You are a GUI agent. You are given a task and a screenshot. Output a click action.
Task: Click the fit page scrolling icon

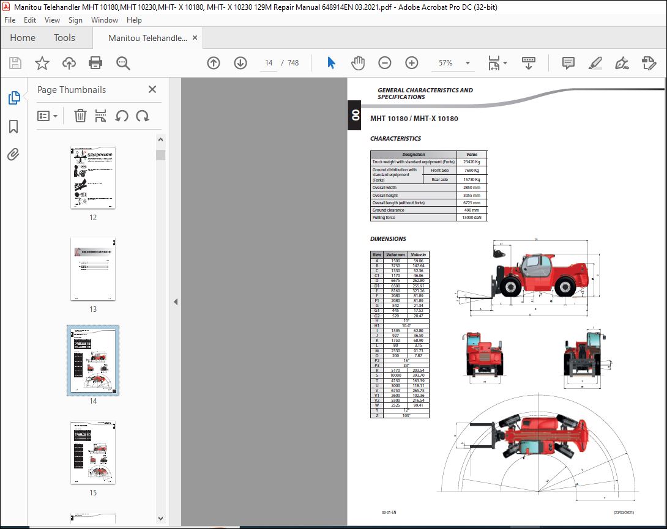click(x=494, y=63)
